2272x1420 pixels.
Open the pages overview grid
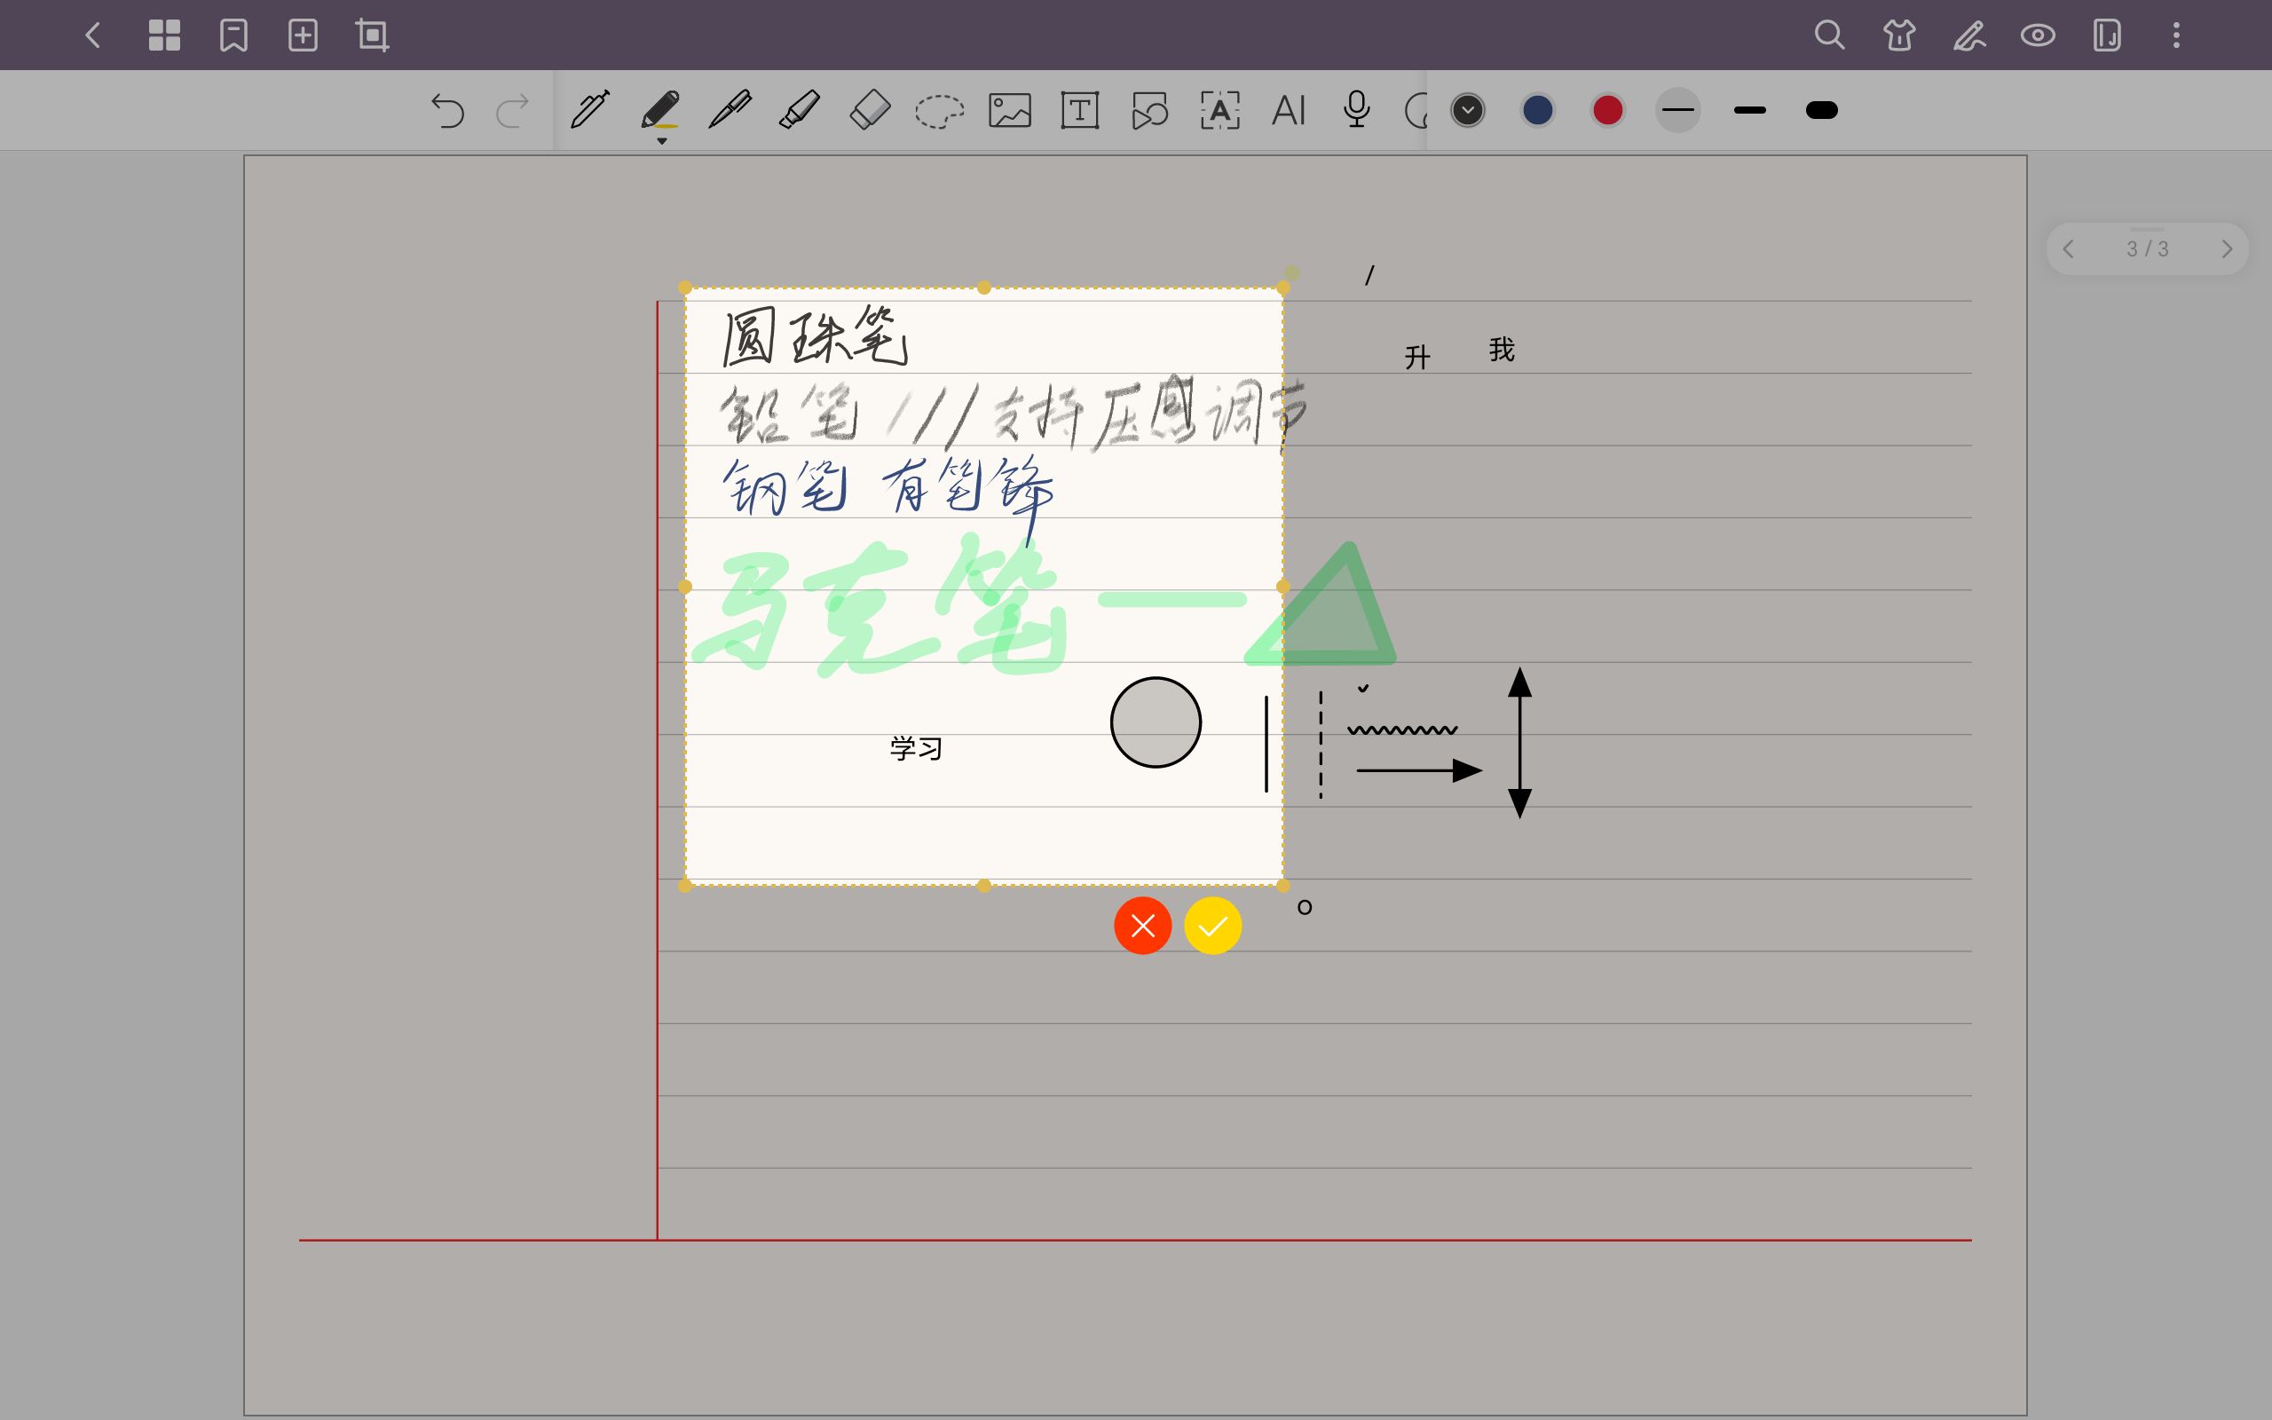[164, 35]
